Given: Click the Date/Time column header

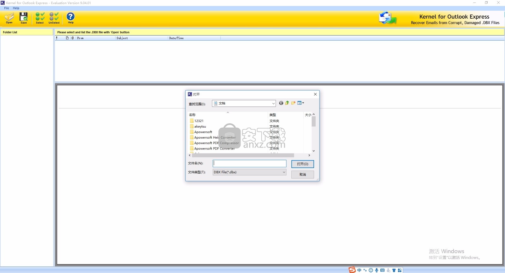Looking at the screenshot, I should coord(194,38).
